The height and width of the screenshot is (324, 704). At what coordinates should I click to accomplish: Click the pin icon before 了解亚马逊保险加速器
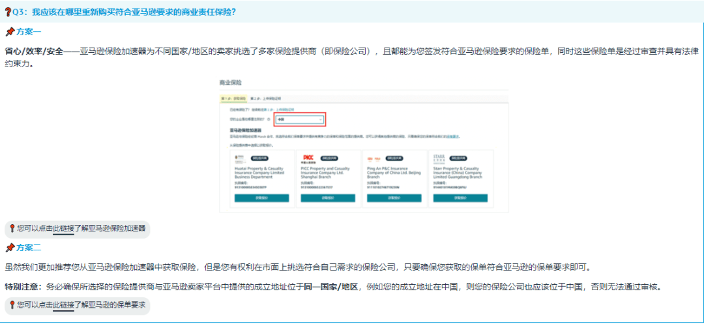coord(12,228)
